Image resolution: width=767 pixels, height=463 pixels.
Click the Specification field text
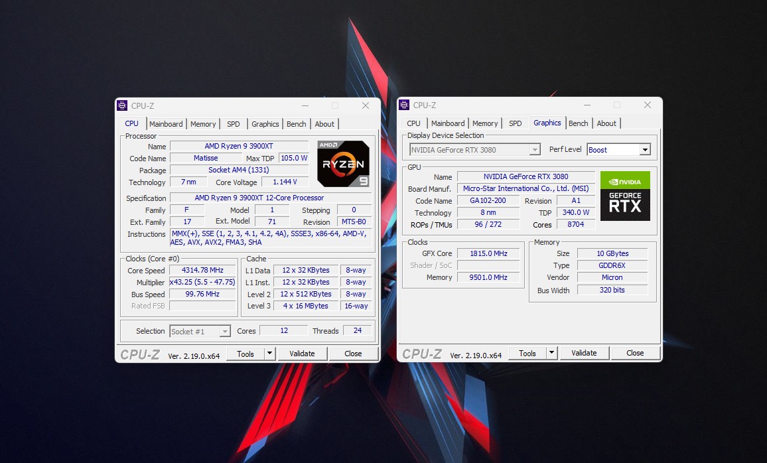tap(271, 198)
